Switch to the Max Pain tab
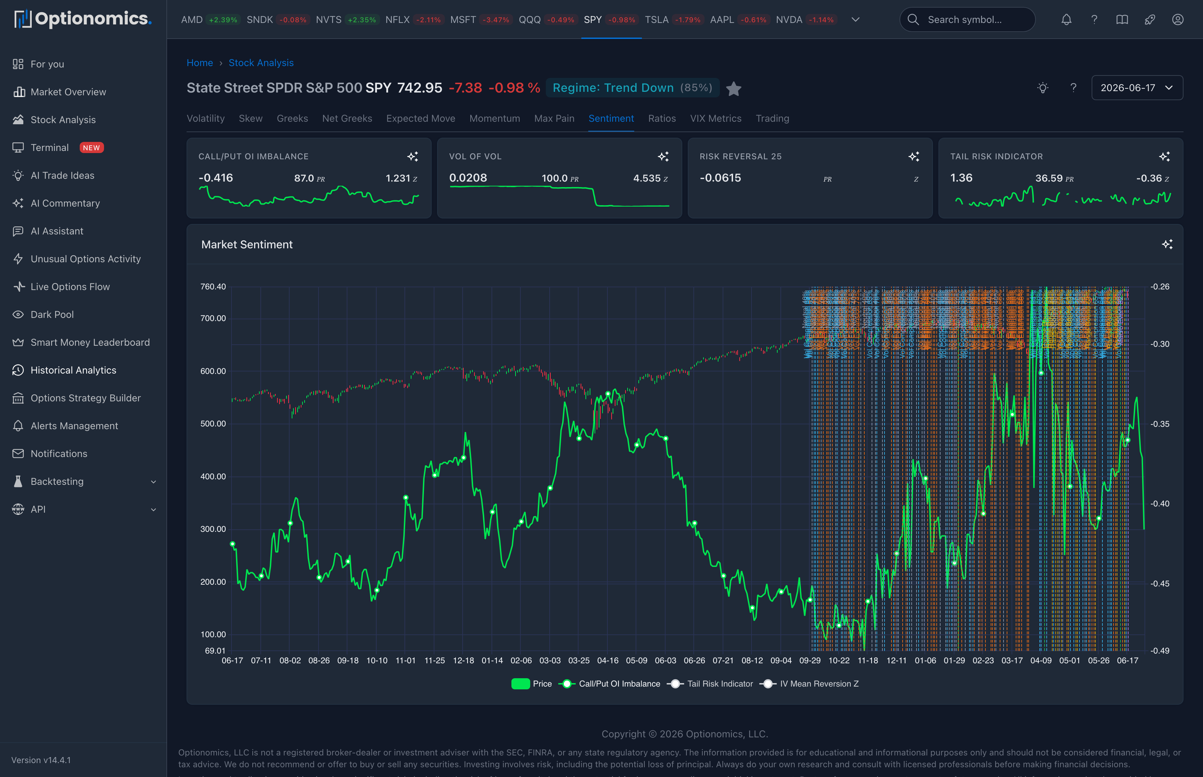Viewport: 1203px width, 777px height. click(x=554, y=118)
